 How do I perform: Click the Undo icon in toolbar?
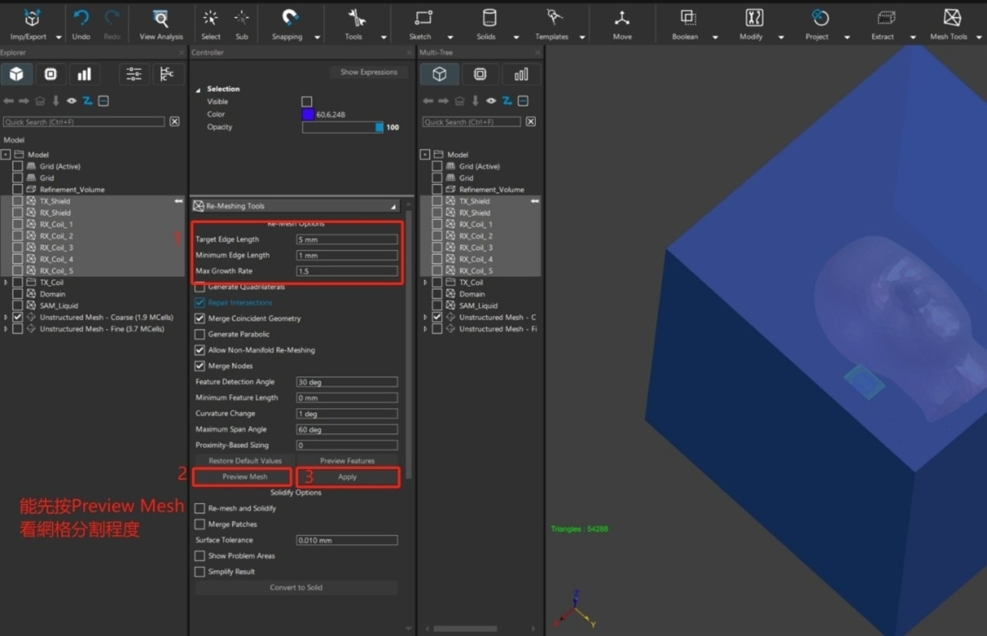(x=81, y=19)
